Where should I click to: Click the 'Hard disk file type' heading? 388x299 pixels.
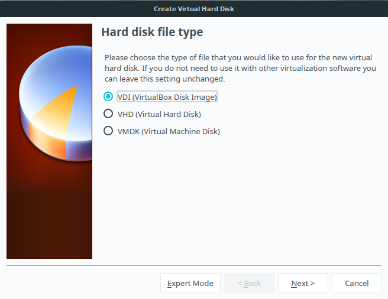[152, 32]
